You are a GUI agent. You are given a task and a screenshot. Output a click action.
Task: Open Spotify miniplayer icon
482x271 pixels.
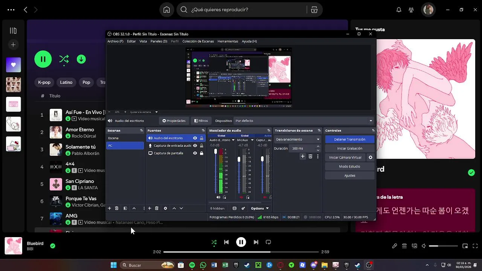click(465, 246)
